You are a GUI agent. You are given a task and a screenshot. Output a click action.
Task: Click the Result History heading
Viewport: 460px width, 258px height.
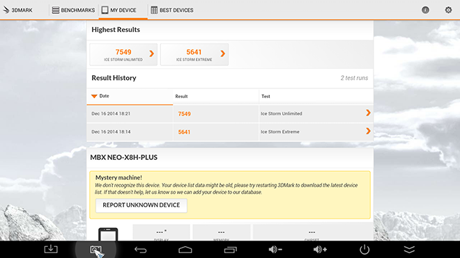coord(114,78)
